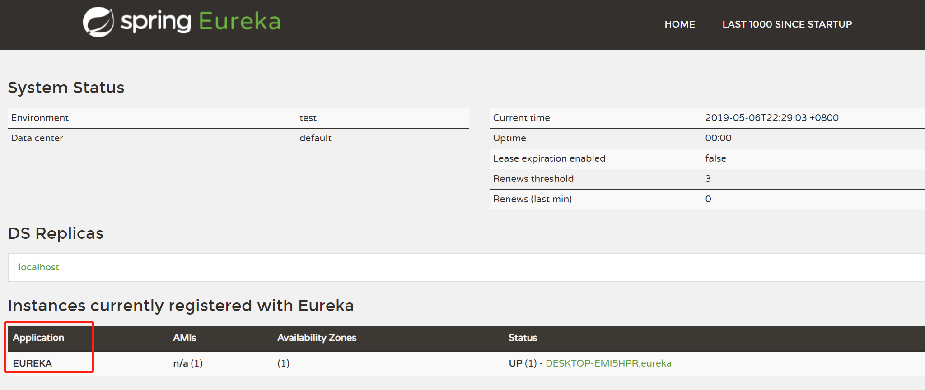The image size is (925, 390).
Task: Click the Status column header
Action: click(x=523, y=338)
